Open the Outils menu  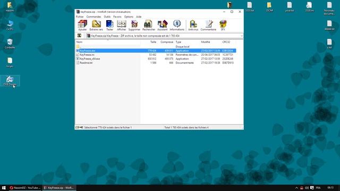(107, 16)
